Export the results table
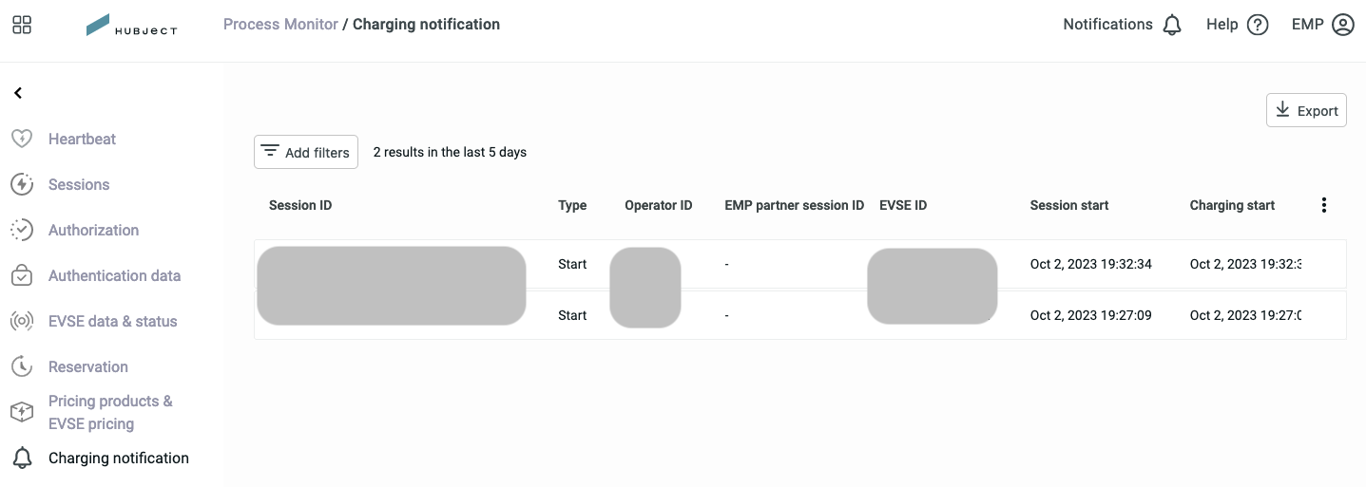The image size is (1366, 487). coord(1306,110)
